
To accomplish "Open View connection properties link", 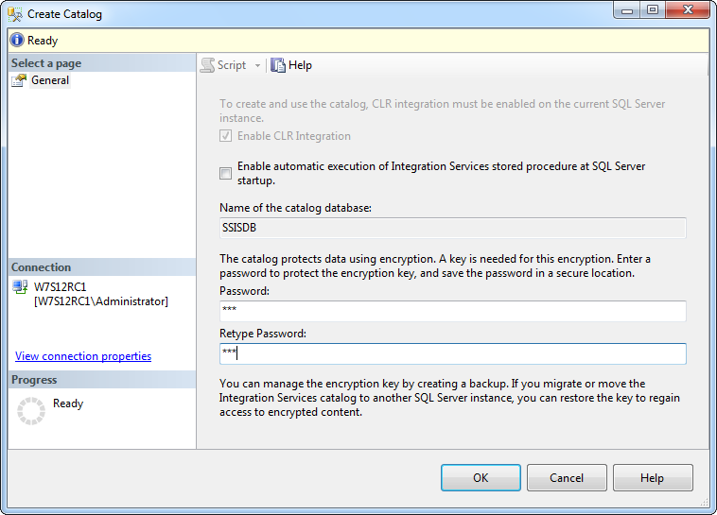I will click(83, 356).
